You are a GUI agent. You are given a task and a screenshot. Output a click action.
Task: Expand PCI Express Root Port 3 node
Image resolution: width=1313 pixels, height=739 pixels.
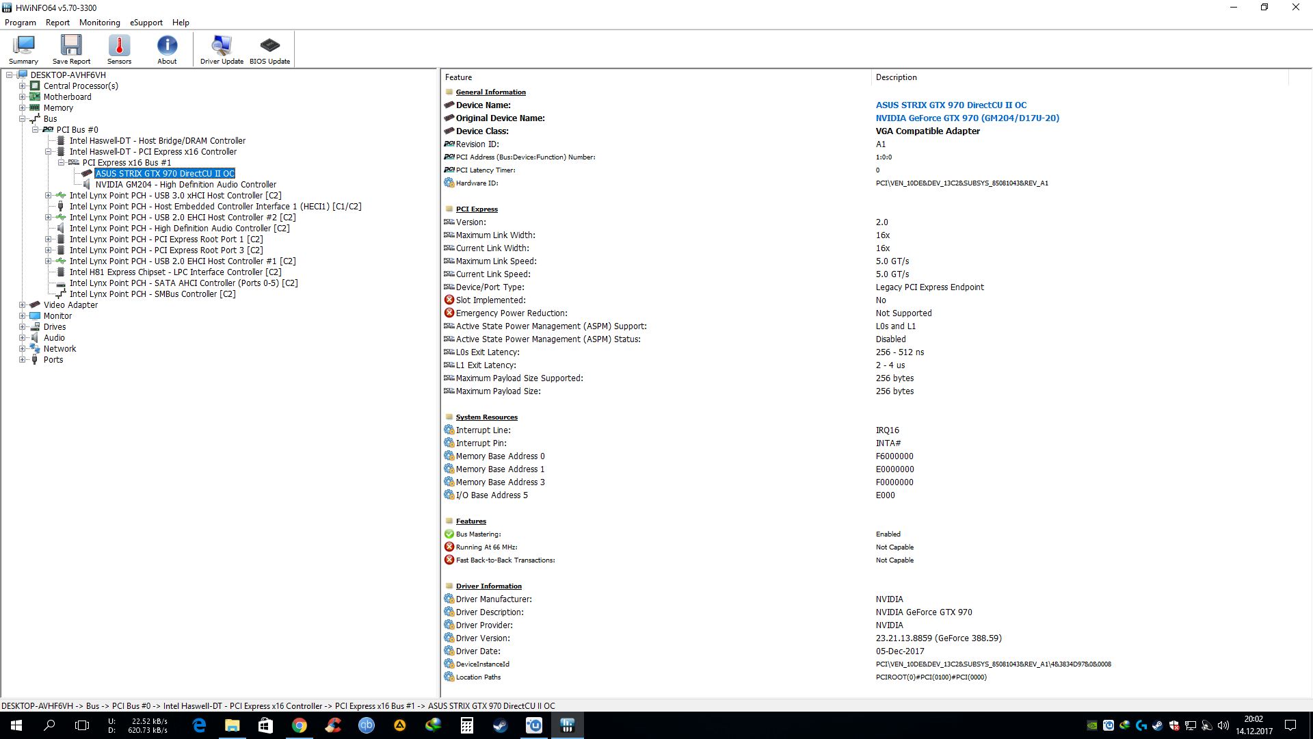[x=49, y=250]
